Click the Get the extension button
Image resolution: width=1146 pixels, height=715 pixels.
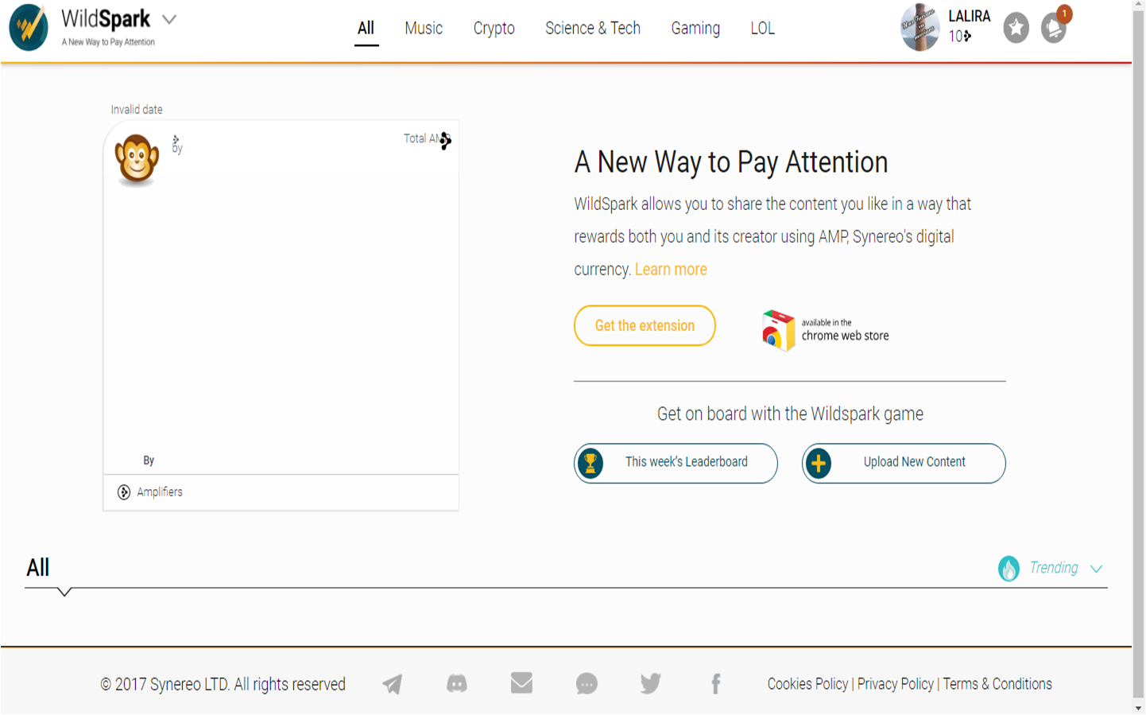tap(645, 325)
